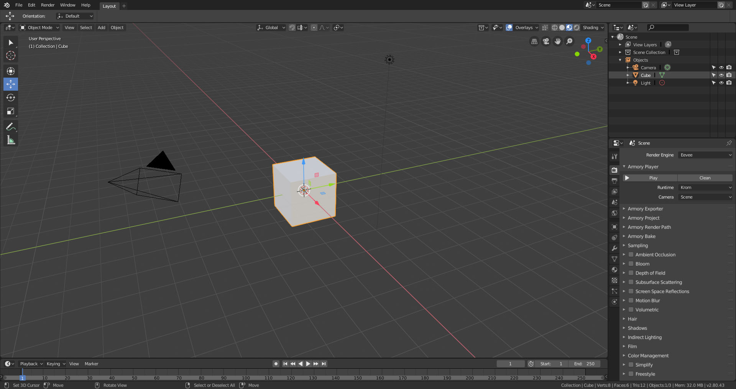The height and width of the screenshot is (389, 736).
Task: Activate the Rotate tool
Action: click(11, 98)
